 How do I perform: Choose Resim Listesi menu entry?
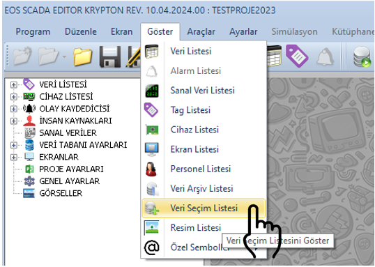coord(204,228)
